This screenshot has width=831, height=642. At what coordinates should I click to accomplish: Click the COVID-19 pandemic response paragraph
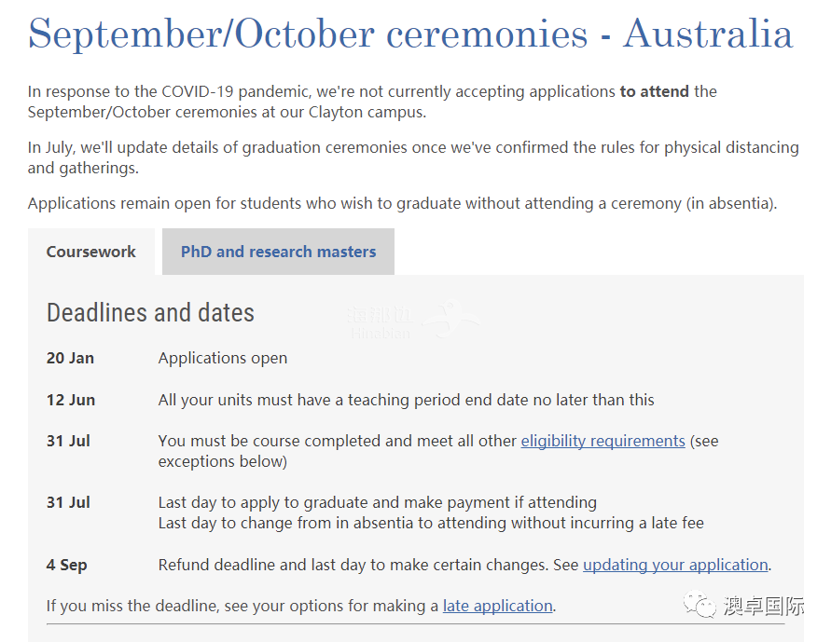pos(372,102)
